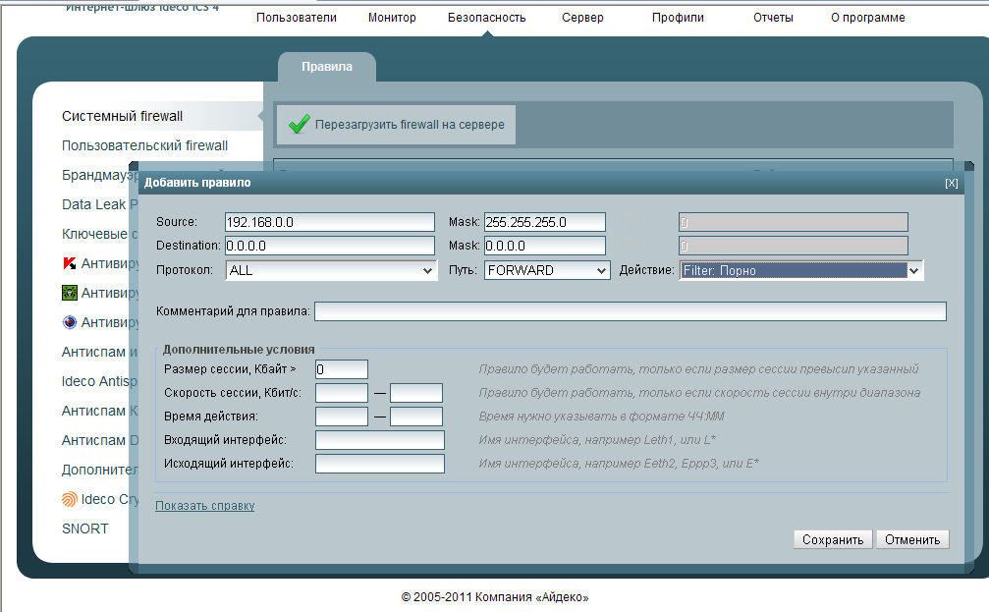Select SNORT in the sidebar
Screen dimensions: 989x612
point(85,529)
